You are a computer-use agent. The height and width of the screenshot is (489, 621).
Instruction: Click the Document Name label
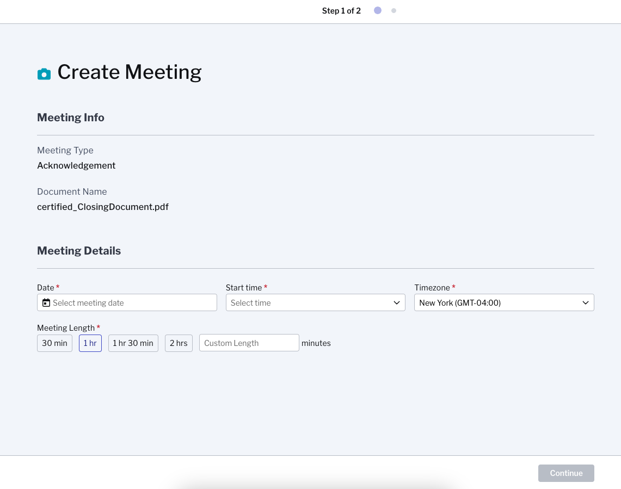tap(72, 191)
